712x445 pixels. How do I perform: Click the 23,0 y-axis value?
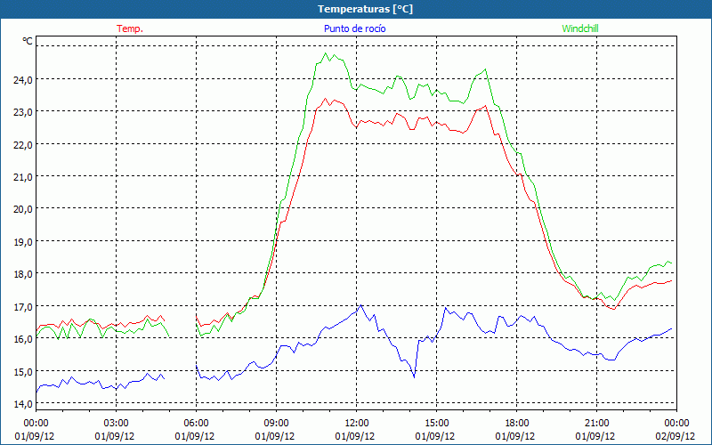[x=23, y=112]
